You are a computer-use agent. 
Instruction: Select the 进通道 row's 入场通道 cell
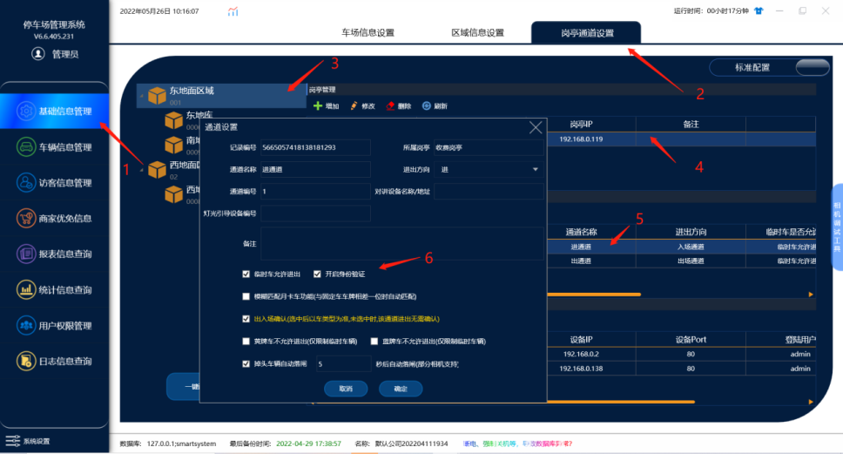point(691,247)
